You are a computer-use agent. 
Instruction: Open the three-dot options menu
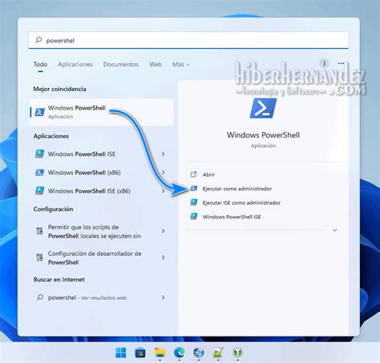point(341,63)
